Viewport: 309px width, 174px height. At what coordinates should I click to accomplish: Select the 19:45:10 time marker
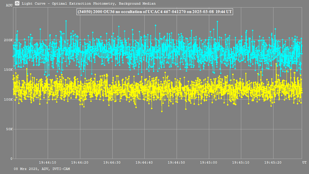pos(241,163)
